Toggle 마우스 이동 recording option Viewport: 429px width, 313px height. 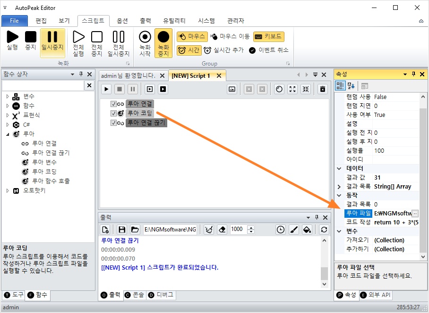(230, 37)
